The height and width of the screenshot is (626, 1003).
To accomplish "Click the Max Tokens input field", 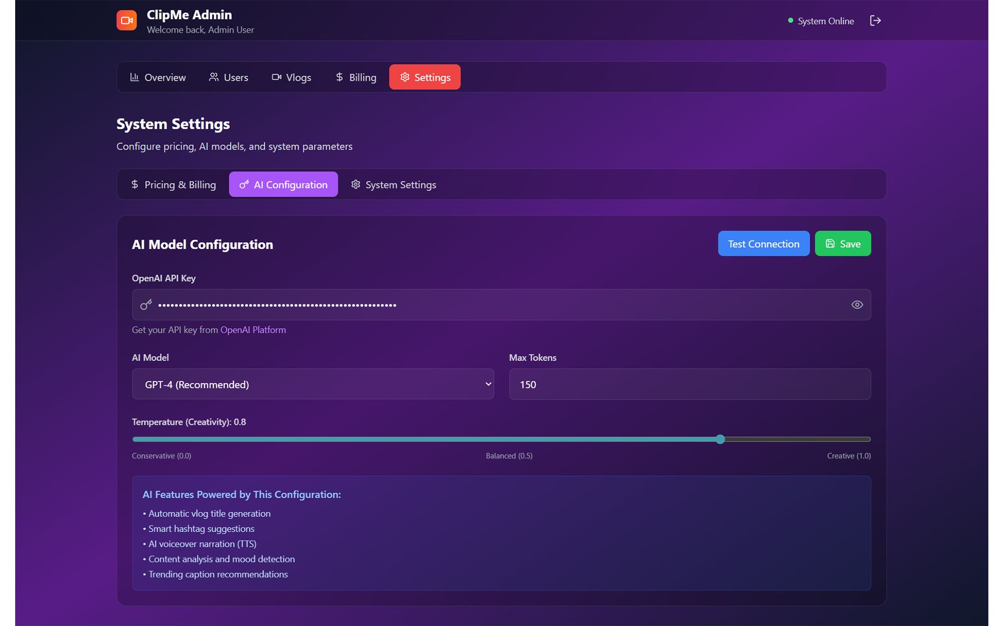I will (x=690, y=384).
